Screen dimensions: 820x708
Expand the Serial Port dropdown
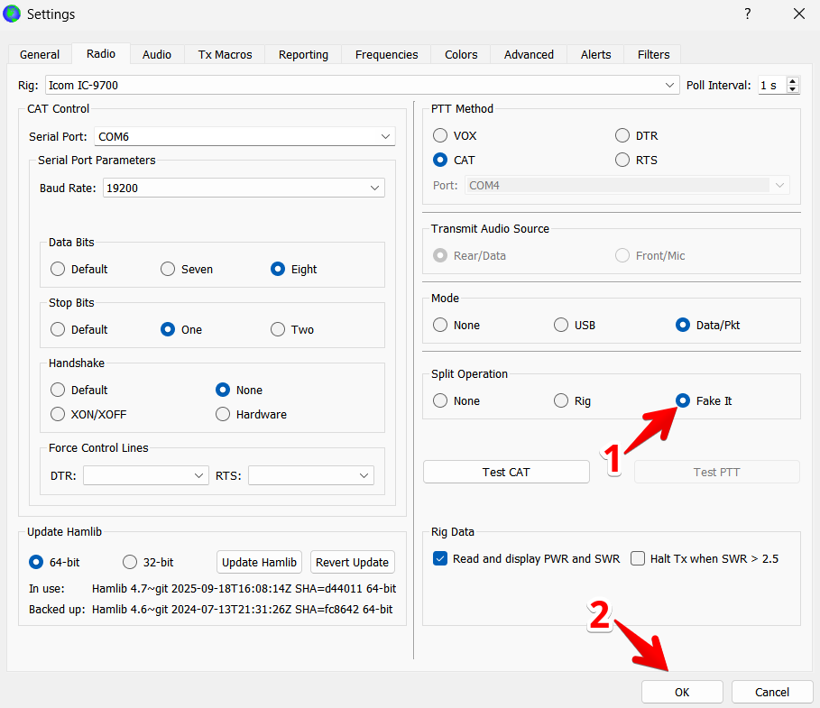pyautogui.click(x=385, y=137)
